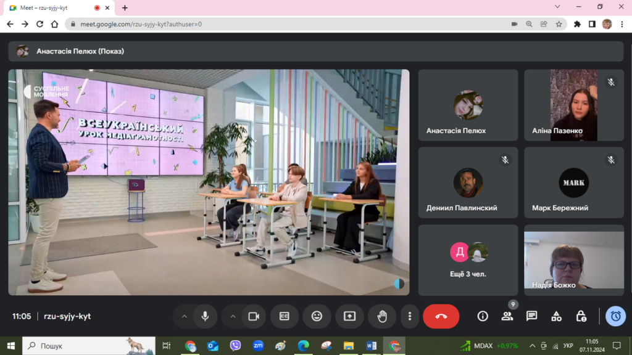Click the blue timer clock button
This screenshot has height=355, width=632.
tap(615, 316)
